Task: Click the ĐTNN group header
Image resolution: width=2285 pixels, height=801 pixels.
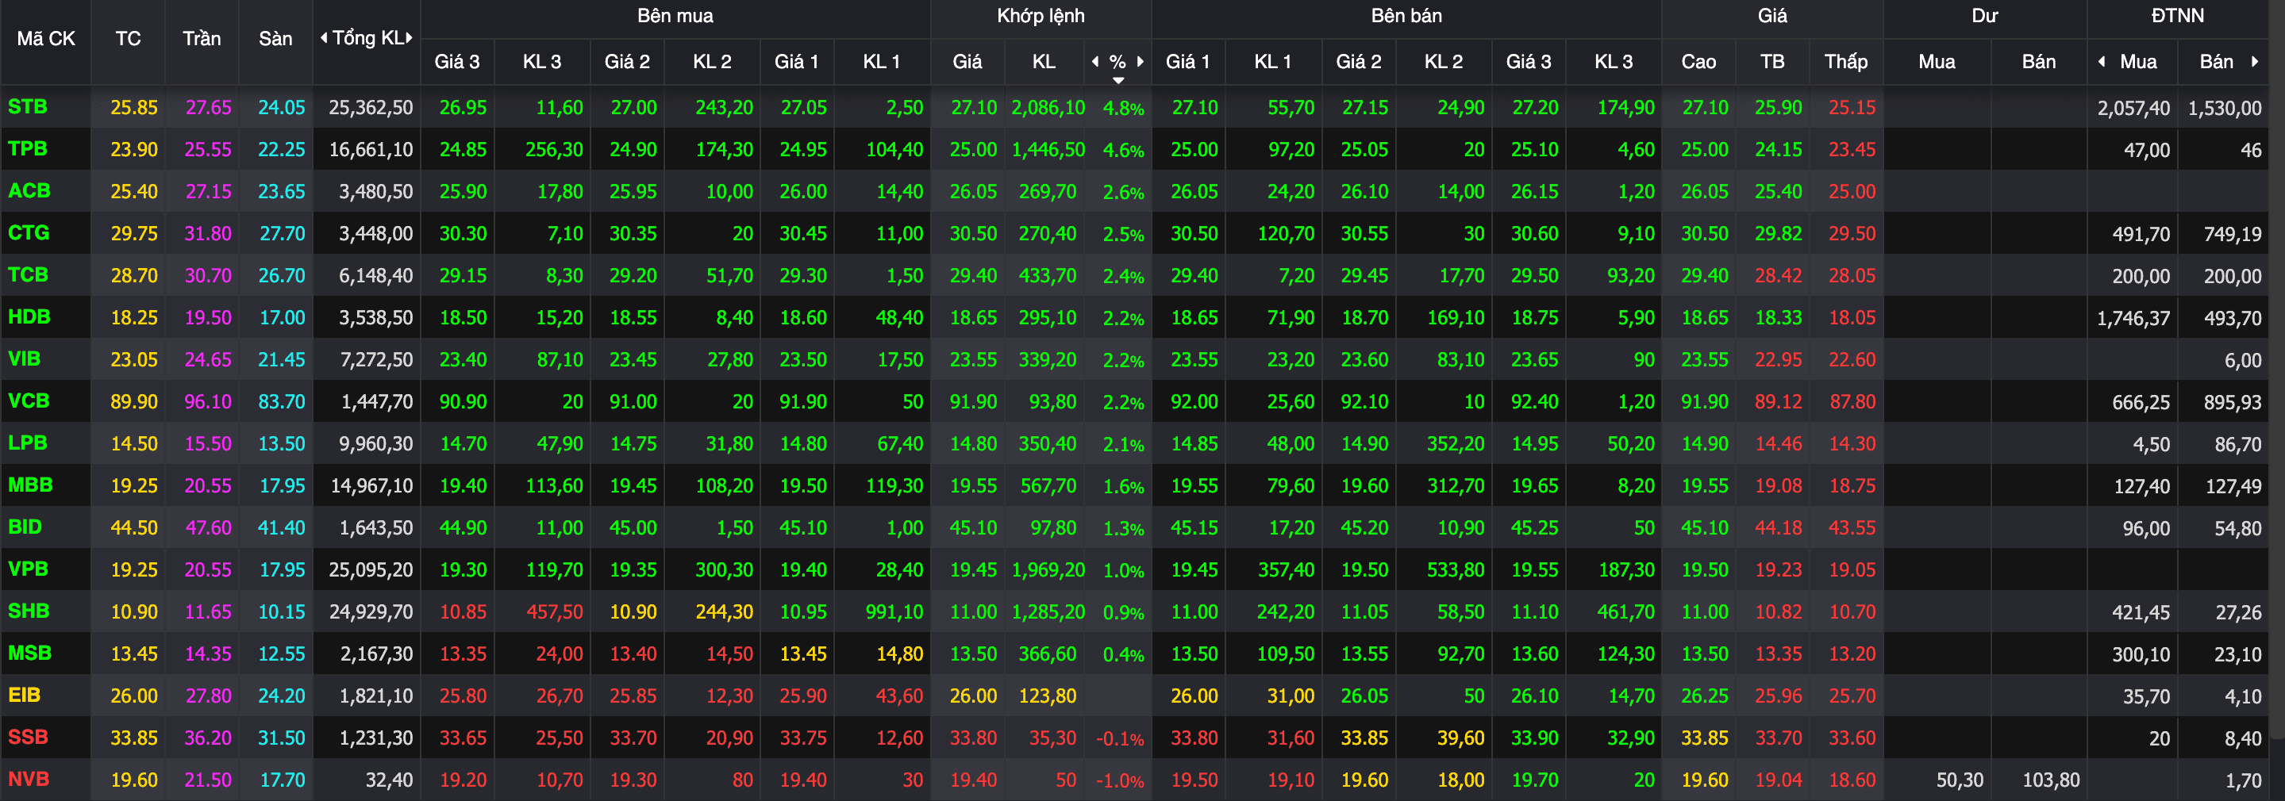Action: click(x=2177, y=16)
